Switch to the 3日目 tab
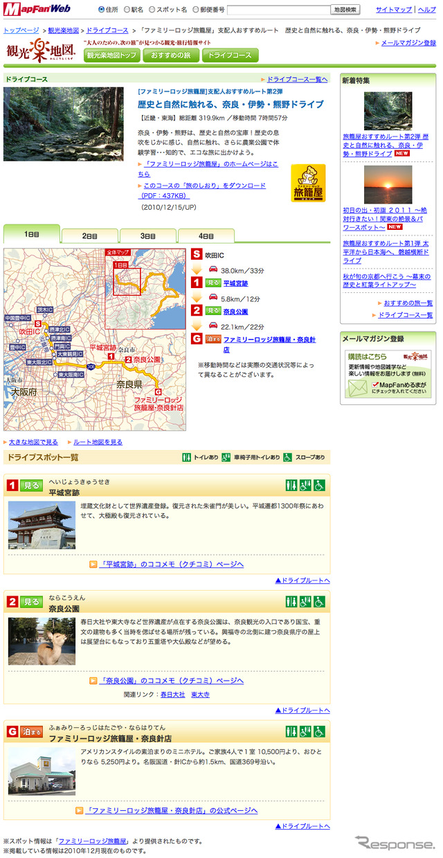Viewport: 443px width, 858px height. tap(148, 235)
